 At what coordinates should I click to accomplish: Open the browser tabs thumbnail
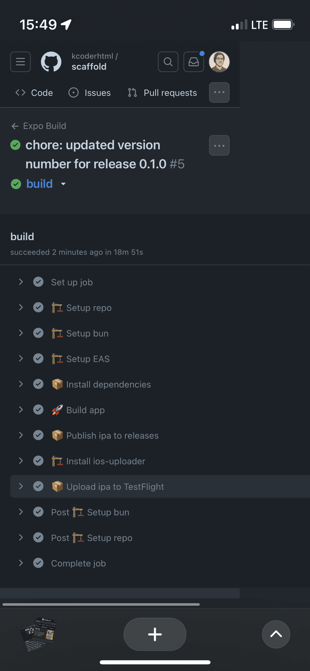coord(38,634)
